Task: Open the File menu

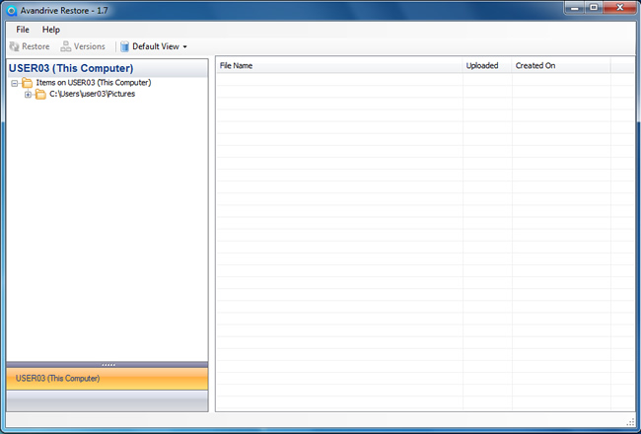Action: coord(23,30)
